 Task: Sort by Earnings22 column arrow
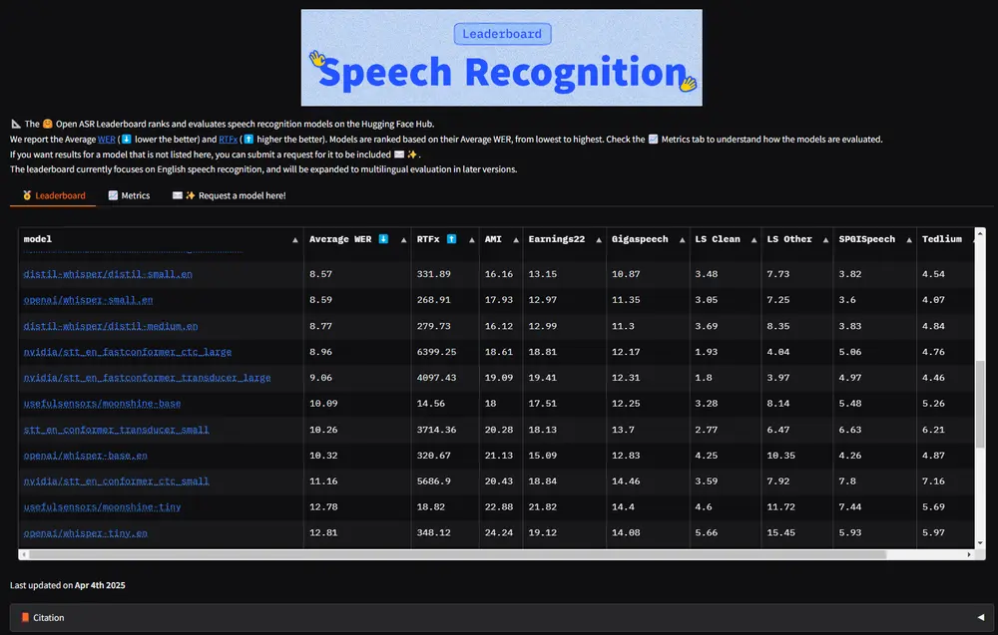point(598,240)
